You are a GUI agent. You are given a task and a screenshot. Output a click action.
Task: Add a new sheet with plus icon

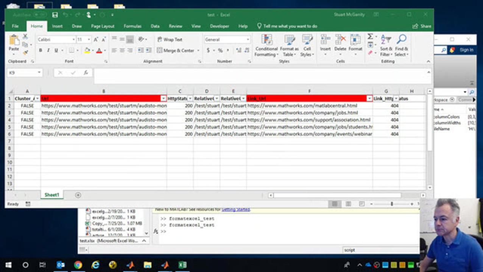click(x=78, y=195)
